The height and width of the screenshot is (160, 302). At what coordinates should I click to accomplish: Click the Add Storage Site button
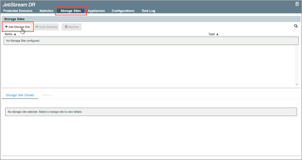pyautogui.click(x=17, y=27)
